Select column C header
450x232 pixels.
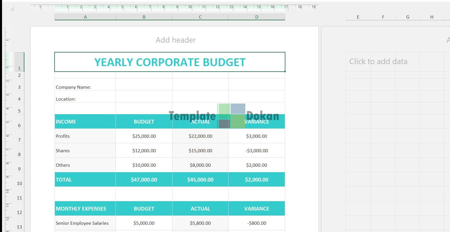click(200, 17)
